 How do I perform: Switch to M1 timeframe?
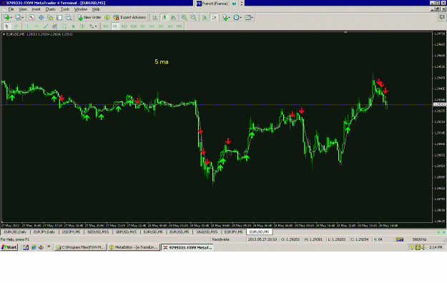pos(106,26)
